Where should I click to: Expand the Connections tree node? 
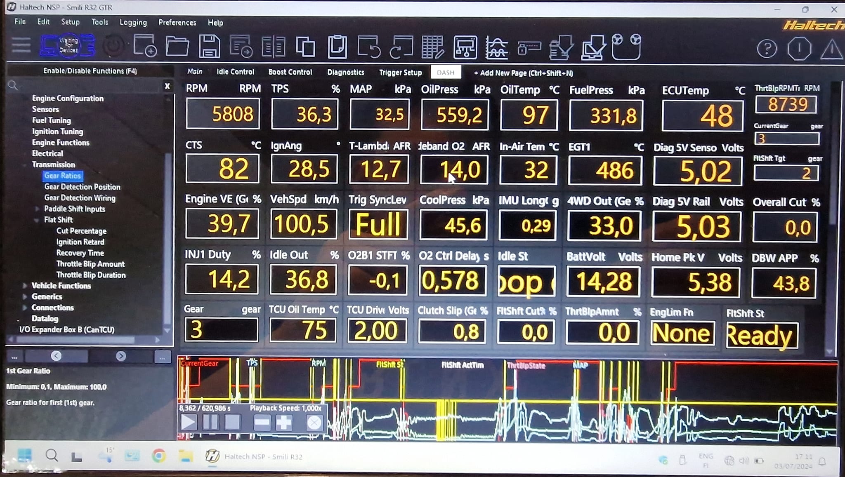point(25,308)
